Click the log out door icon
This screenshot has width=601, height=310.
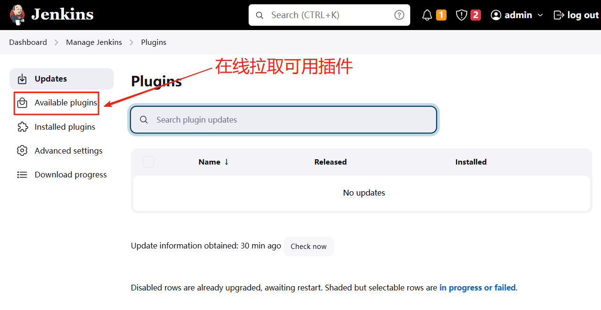coord(558,15)
